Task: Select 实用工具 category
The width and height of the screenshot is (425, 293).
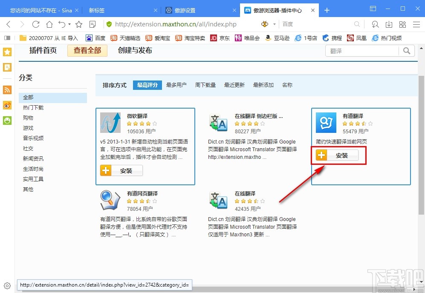Action: point(33,179)
